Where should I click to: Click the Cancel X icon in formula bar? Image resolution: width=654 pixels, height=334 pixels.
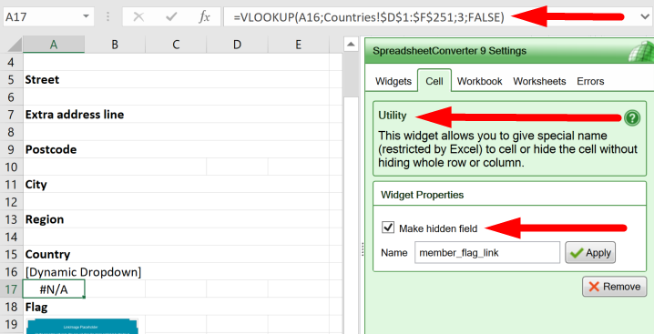[138, 17]
